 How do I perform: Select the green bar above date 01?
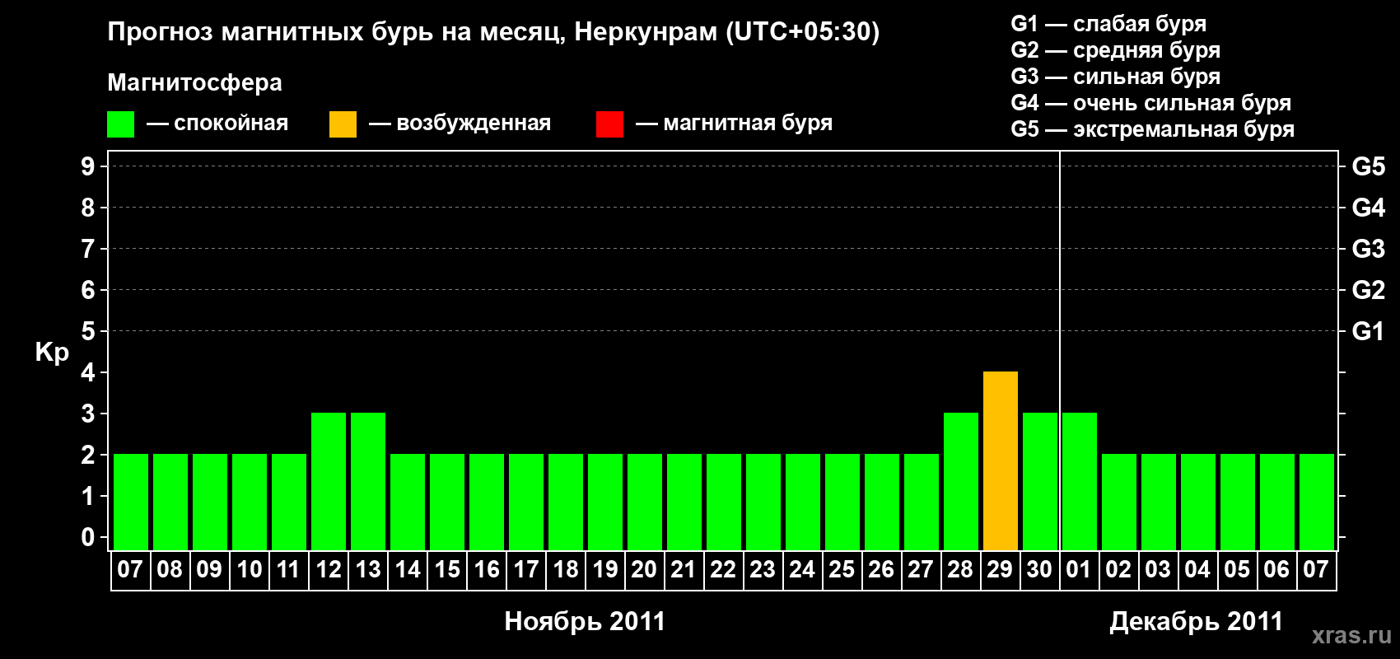pos(1080,482)
